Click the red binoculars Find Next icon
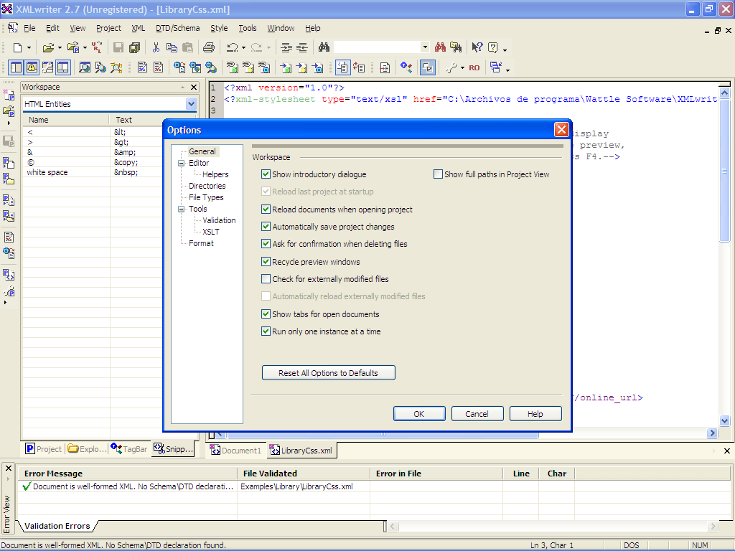 [x=440, y=47]
